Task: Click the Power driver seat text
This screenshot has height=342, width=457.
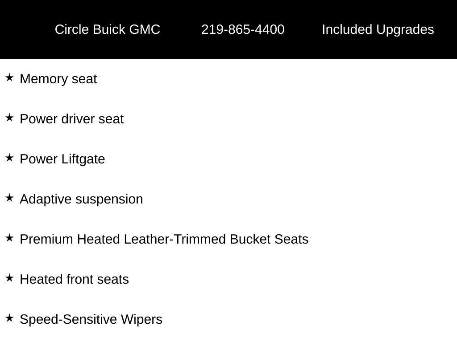Action: (72, 119)
